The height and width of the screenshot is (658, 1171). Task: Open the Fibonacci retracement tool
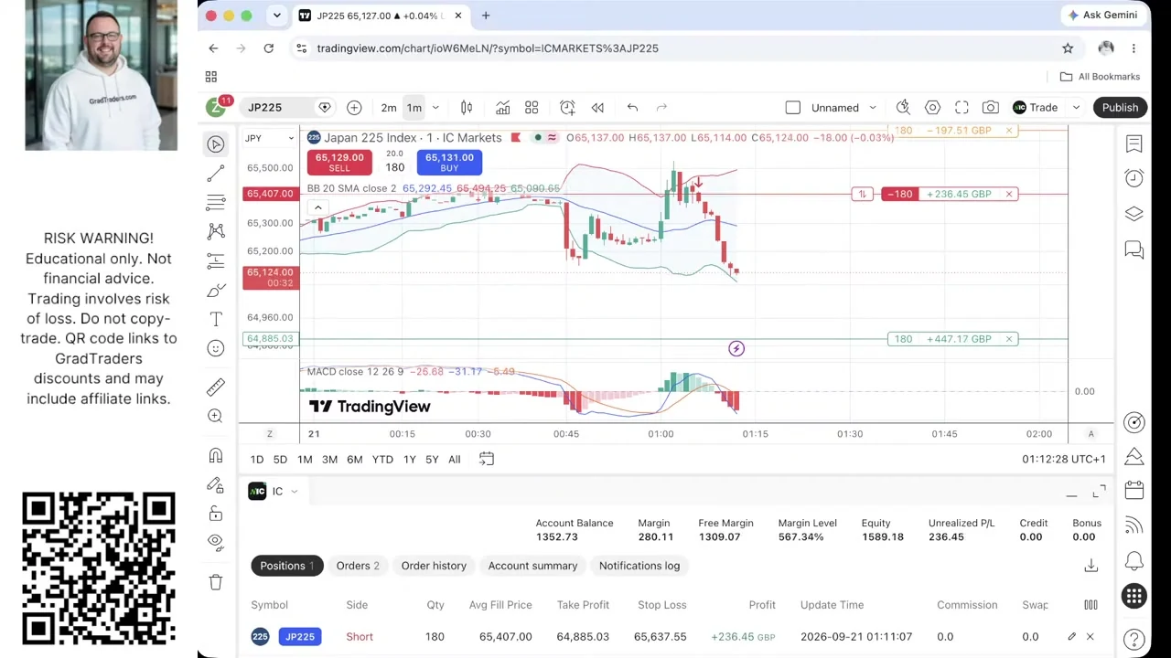pyautogui.click(x=216, y=202)
